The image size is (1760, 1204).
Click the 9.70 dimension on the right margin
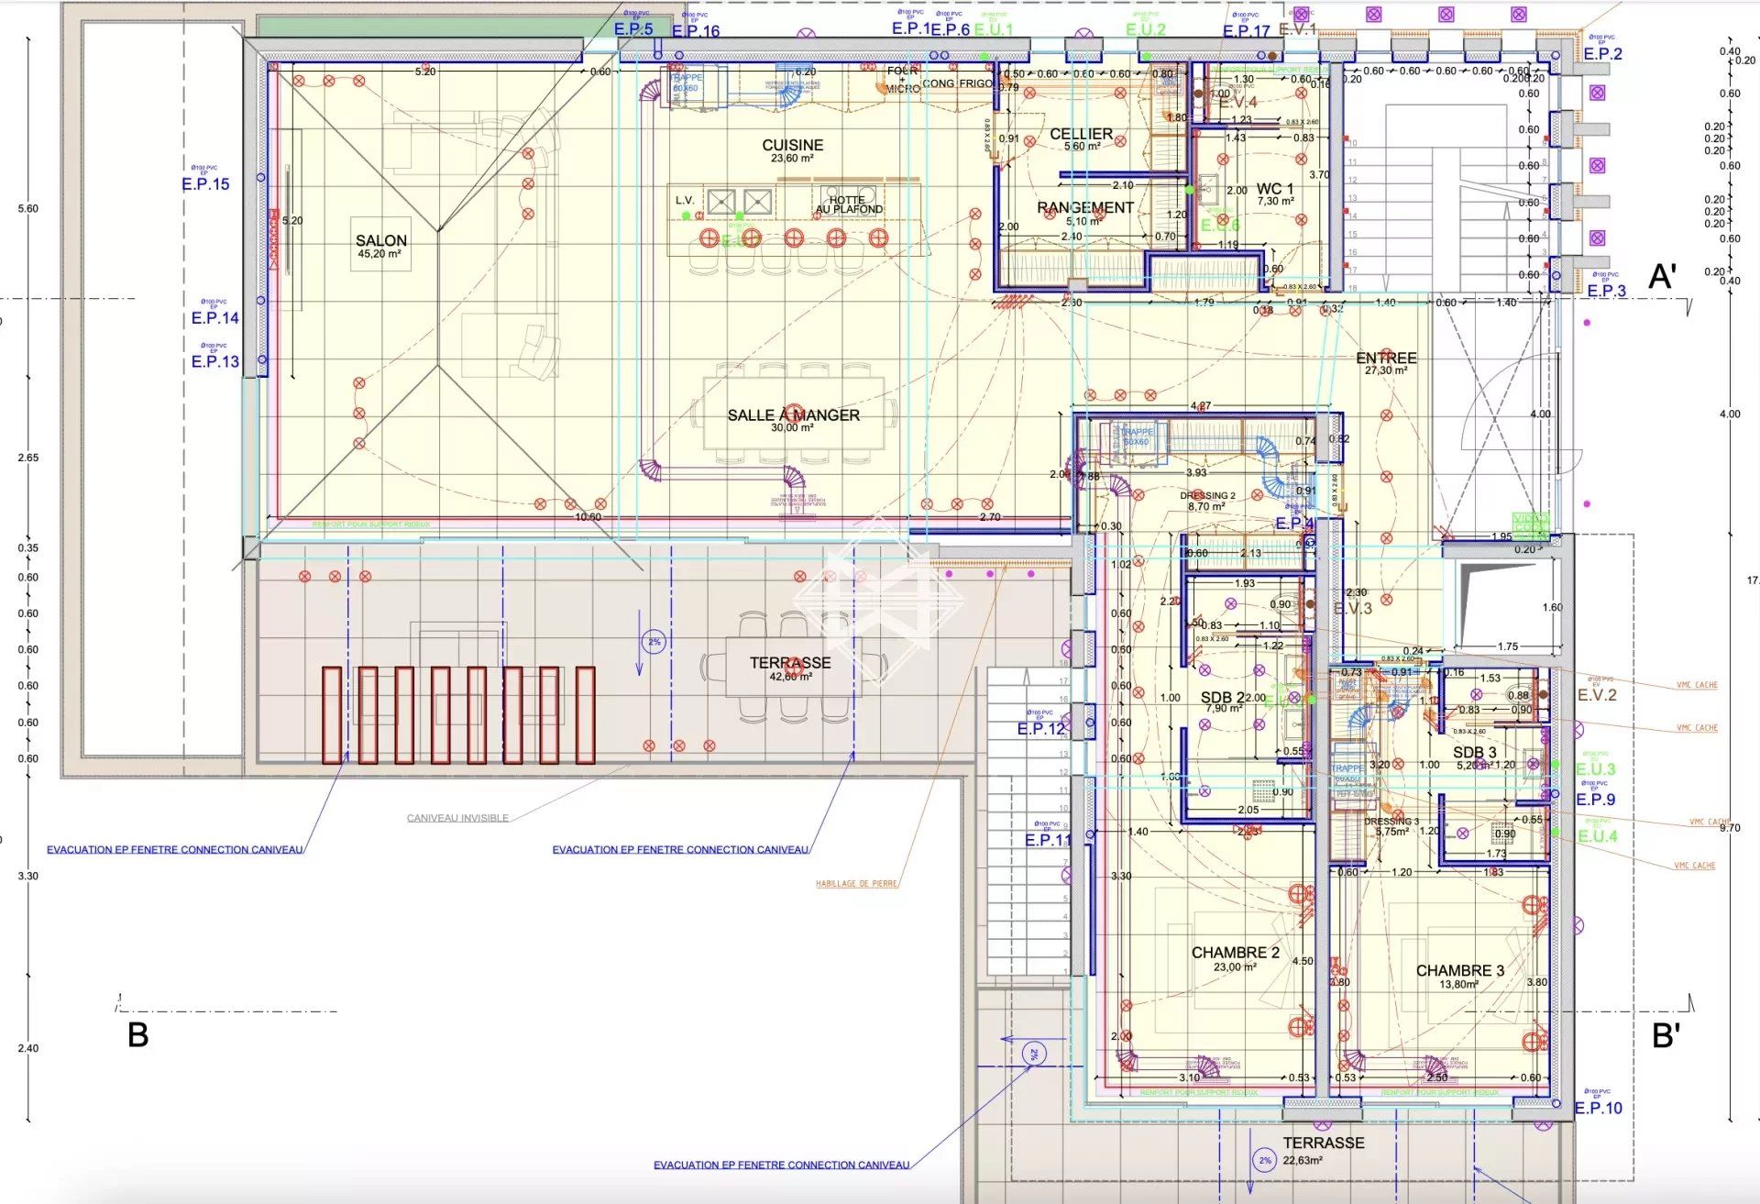pyautogui.click(x=1730, y=828)
